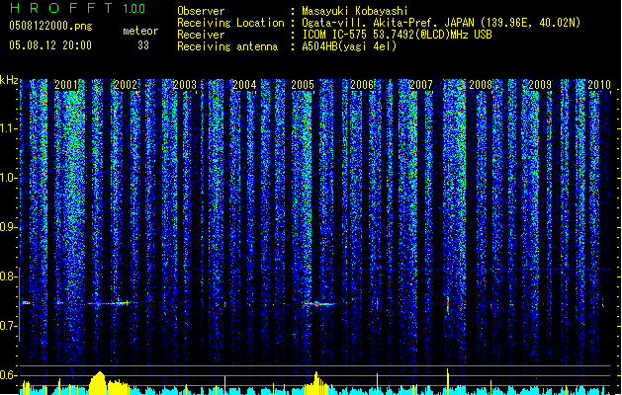Click the A504HB(yagi 4el) antenna text

(x=349, y=46)
